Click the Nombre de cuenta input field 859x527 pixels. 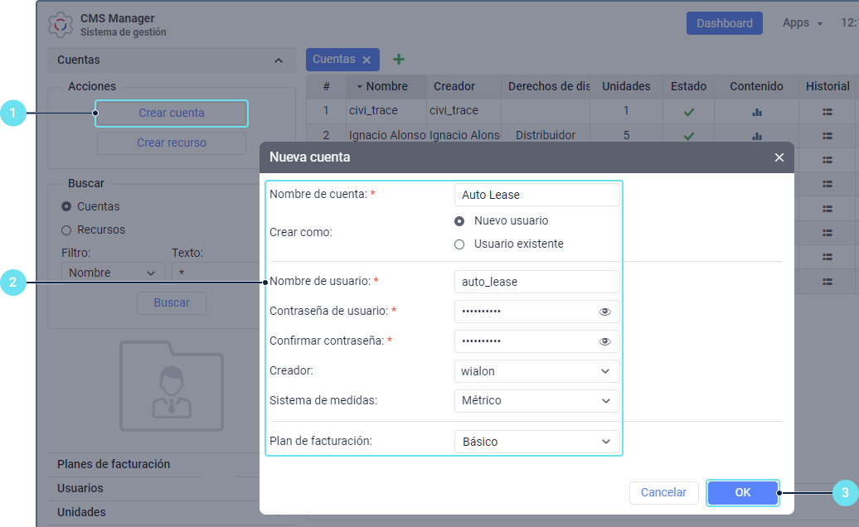coord(536,195)
